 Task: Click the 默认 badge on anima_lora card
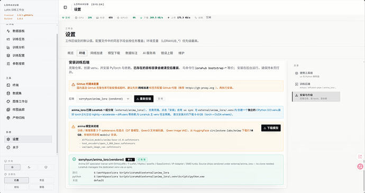click(130, 160)
